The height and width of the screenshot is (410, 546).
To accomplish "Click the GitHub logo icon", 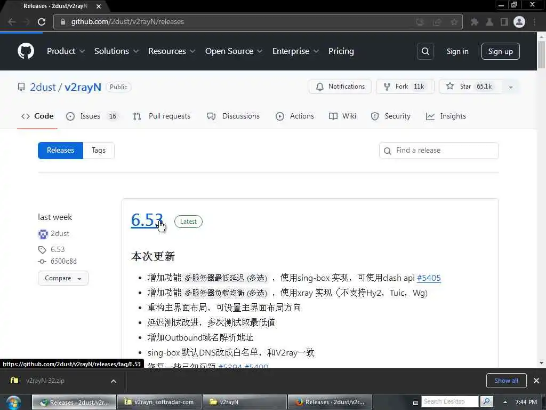I will (x=26, y=51).
